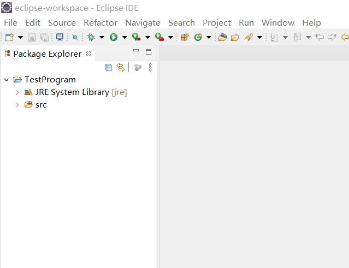Click the Save All toolbar icon
The image size is (349, 268).
pyautogui.click(x=45, y=37)
